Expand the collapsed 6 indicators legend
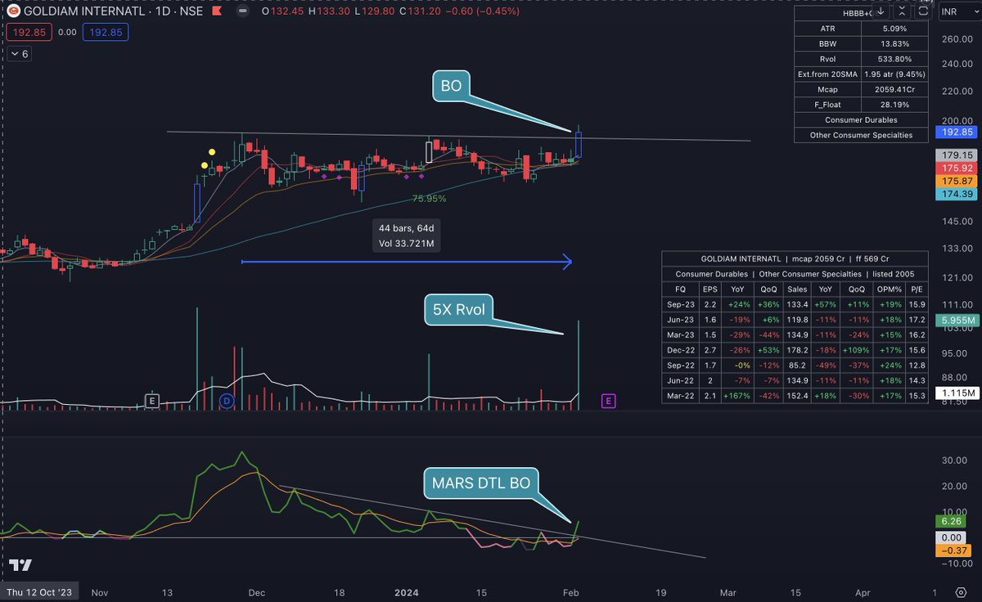The height and width of the screenshot is (602, 982). pos(19,54)
